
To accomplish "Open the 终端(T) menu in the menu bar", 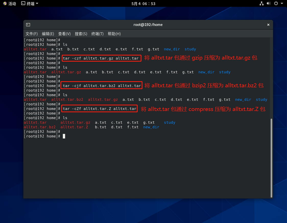I will click(98, 34).
